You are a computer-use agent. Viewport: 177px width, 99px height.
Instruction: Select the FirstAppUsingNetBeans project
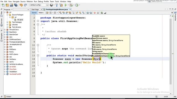coord(17,42)
